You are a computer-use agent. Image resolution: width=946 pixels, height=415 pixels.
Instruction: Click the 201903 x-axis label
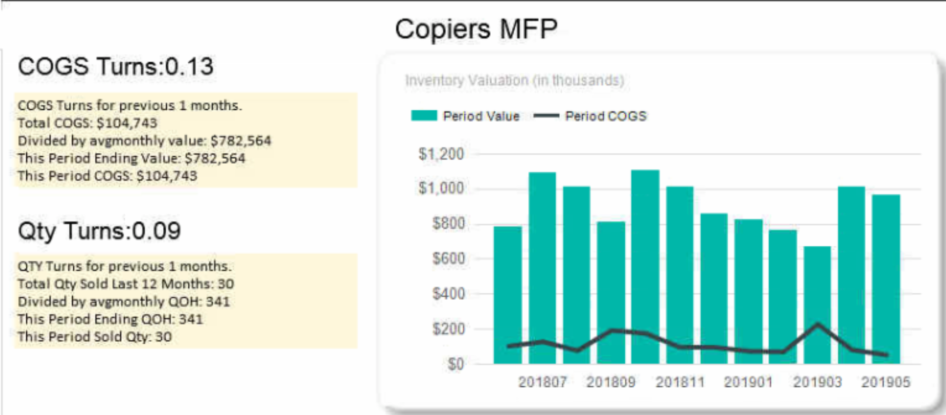click(x=817, y=382)
